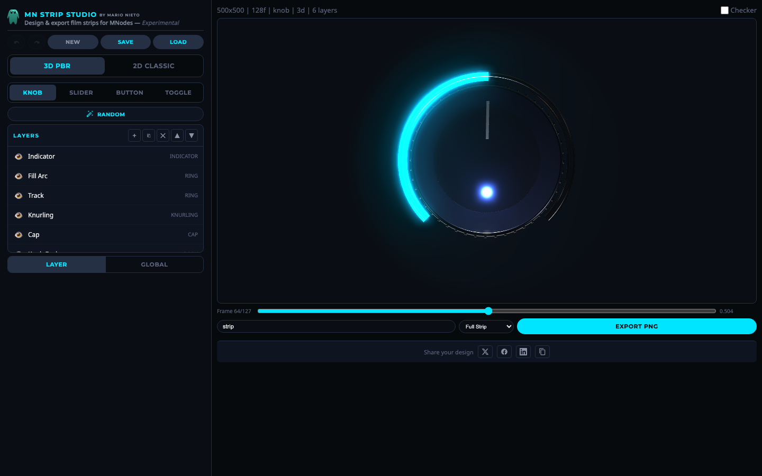Viewport: 762px width, 476px height.
Task: Select the SLIDER component type
Action: coord(81,93)
